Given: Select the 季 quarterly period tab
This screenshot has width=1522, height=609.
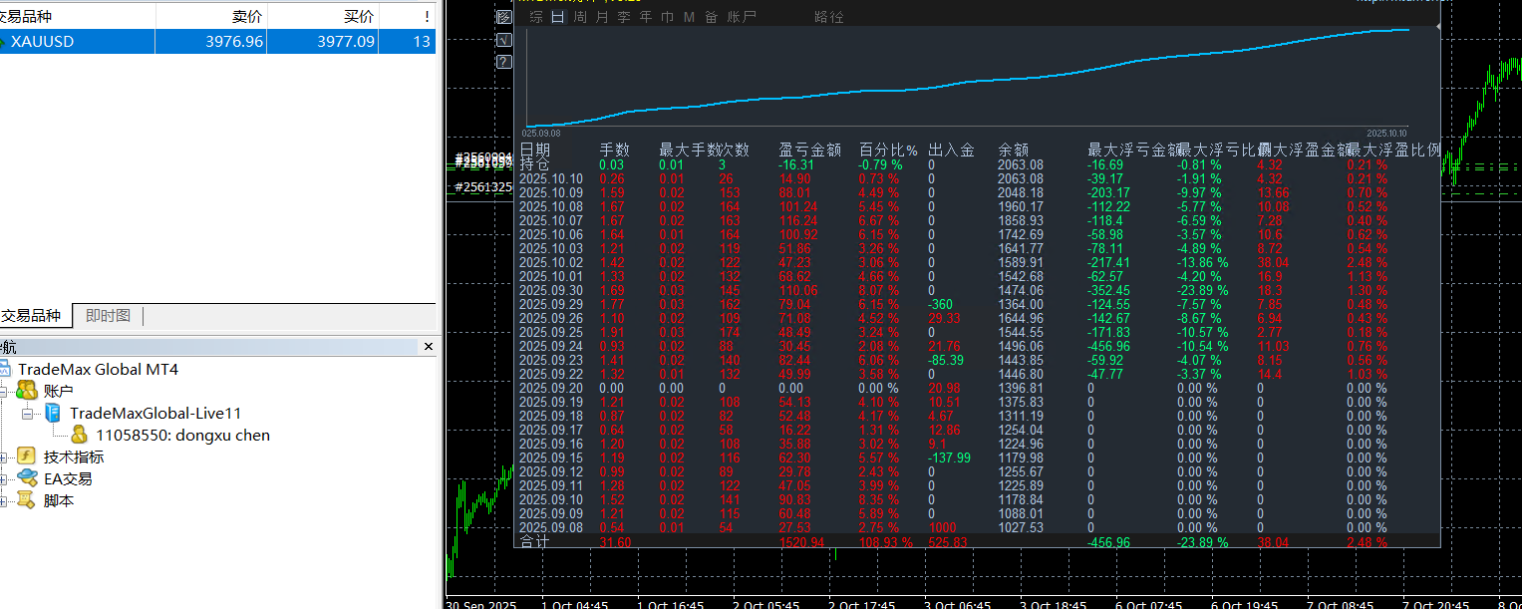Looking at the screenshot, I should (x=624, y=17).
